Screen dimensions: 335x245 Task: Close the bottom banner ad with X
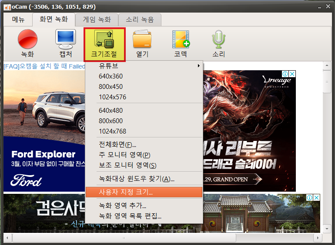click(x=316, y=198)
